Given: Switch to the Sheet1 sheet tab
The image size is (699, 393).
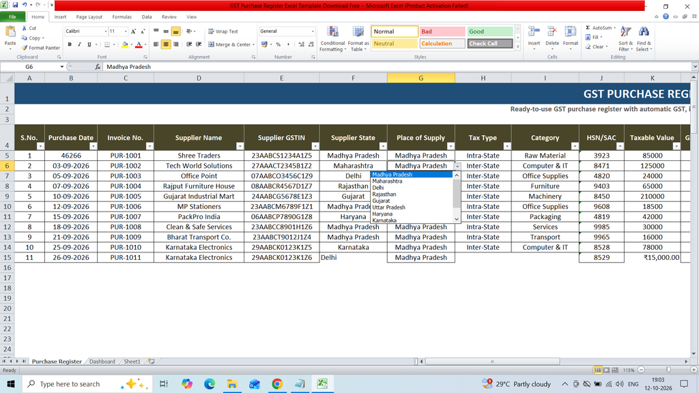Looking at the screenshot, I should point(132,362).
